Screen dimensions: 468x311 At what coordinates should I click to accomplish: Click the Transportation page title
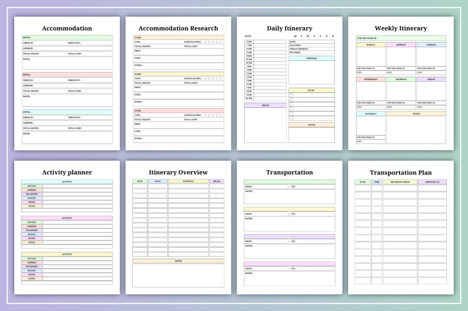tap(289, 172)
